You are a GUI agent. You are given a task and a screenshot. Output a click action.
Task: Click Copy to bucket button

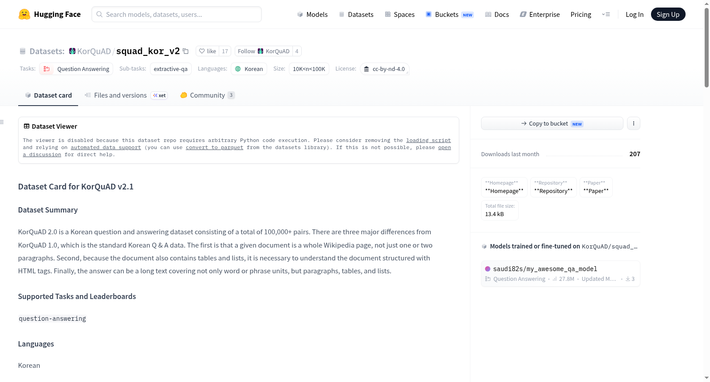[552, 123]
